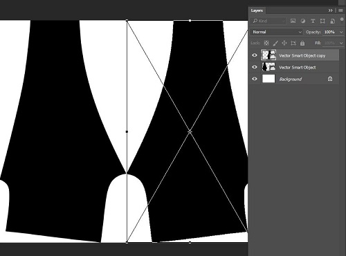
Task: Hide the Background layer
Action: click(x=255, y=79)
